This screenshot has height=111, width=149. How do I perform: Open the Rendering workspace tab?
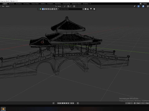pyautogui.click(x=58, y=4)
